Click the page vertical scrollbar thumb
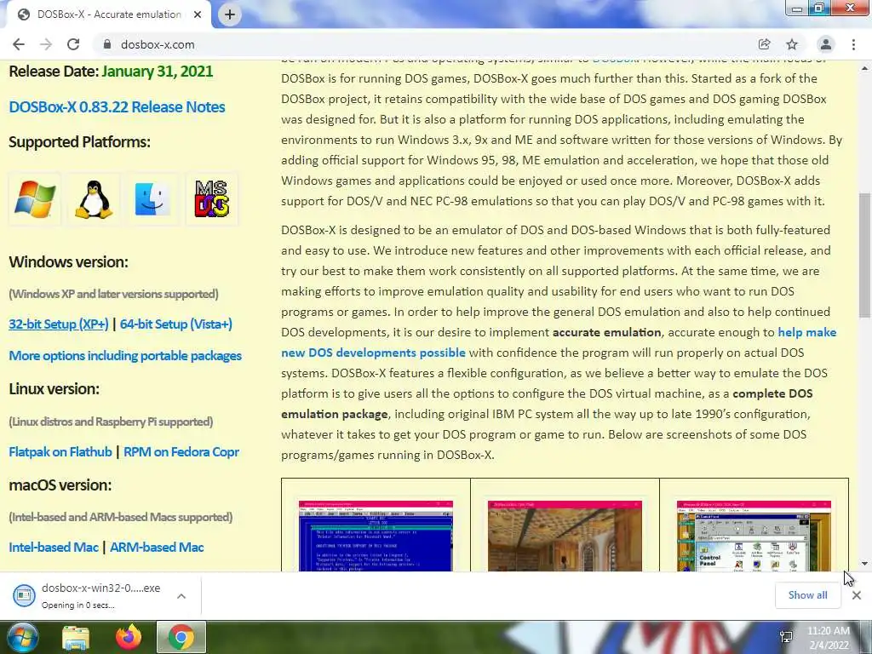The height and width of the screenshot is (654, 872). tap(864, 255)
